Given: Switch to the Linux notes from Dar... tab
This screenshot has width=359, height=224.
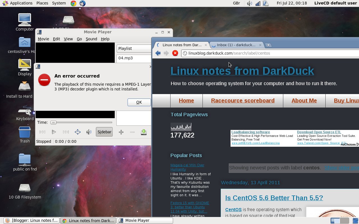Looking at the screenshot, I should pyautogui.click(x=181, y=45).
